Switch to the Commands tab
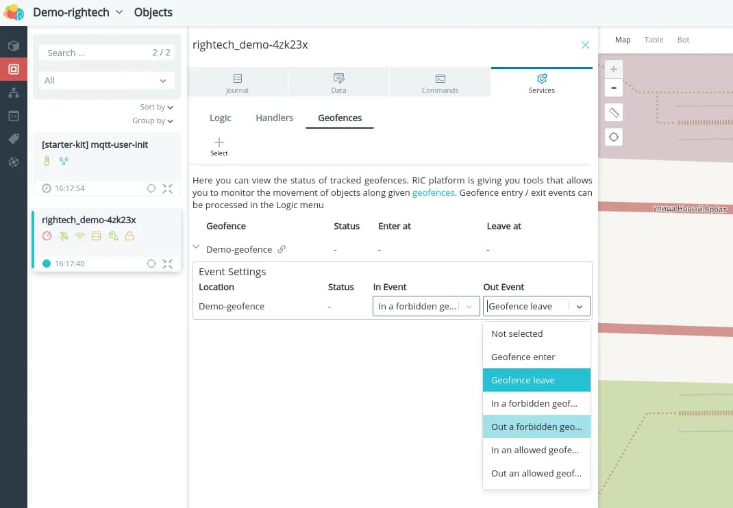Screen dimensions: 733x508 tap(440, 83)
